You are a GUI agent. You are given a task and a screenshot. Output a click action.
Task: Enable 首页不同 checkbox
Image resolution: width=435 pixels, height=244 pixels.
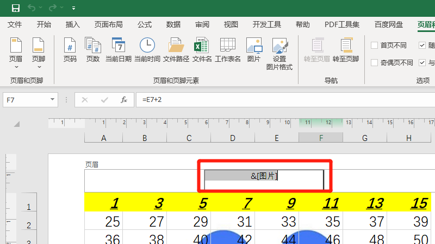pyautogui.click(x=374, y=46)
